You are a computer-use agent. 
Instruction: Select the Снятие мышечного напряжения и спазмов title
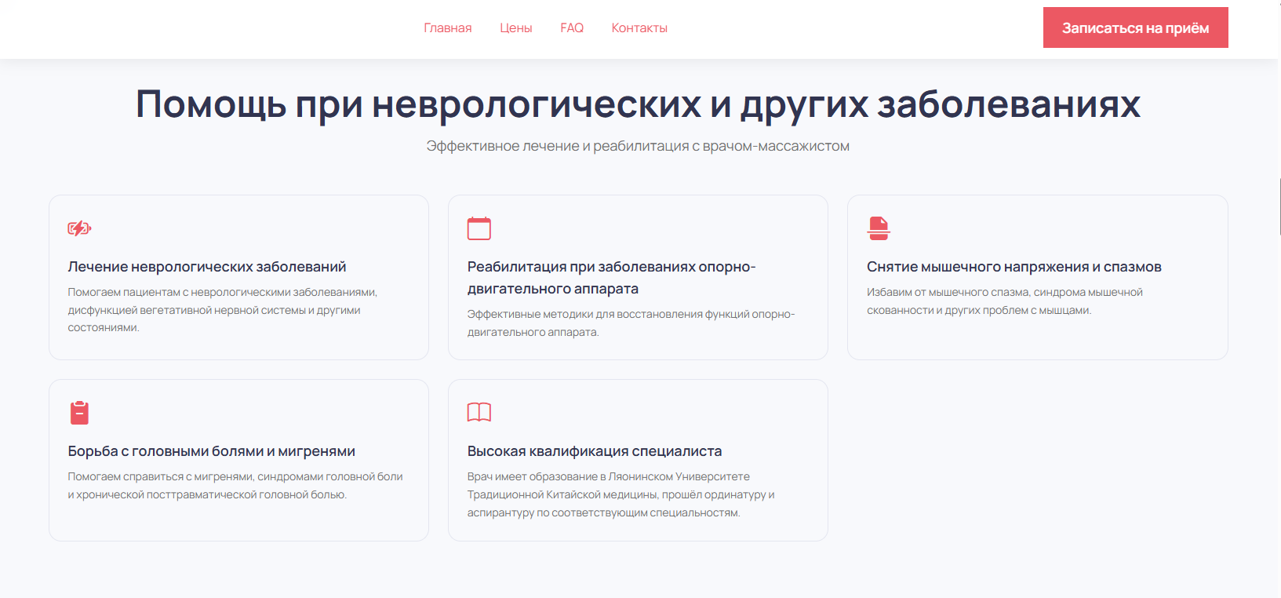pyautogui.click(x=1014, y=267)
